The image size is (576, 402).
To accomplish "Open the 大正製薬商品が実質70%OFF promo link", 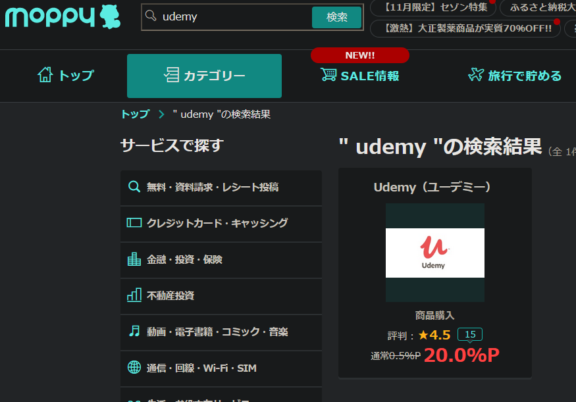I will pyautogui.click(x=465, y=28).
